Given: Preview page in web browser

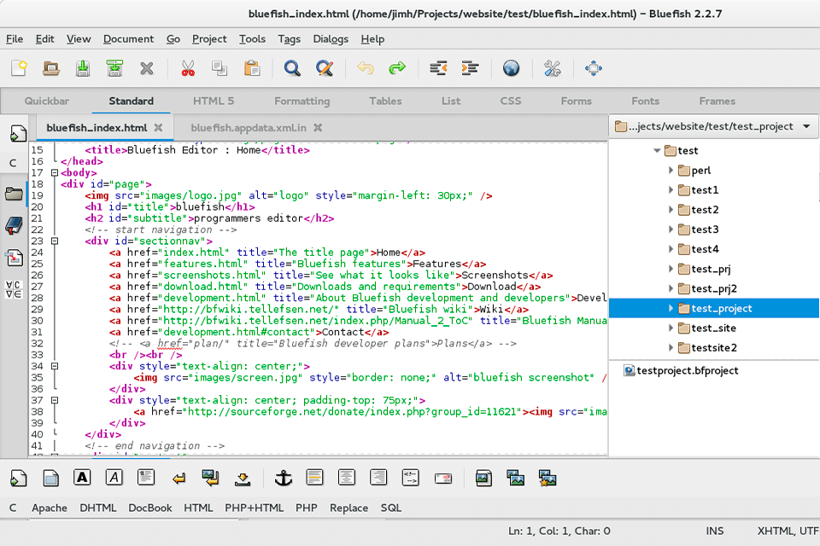Looking at the screenshot, I should point(511,68).
